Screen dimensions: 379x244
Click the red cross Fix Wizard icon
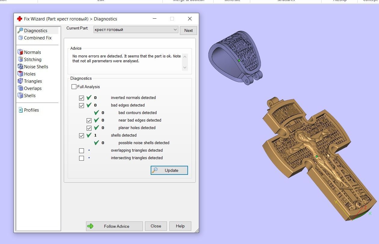point(20,19)
